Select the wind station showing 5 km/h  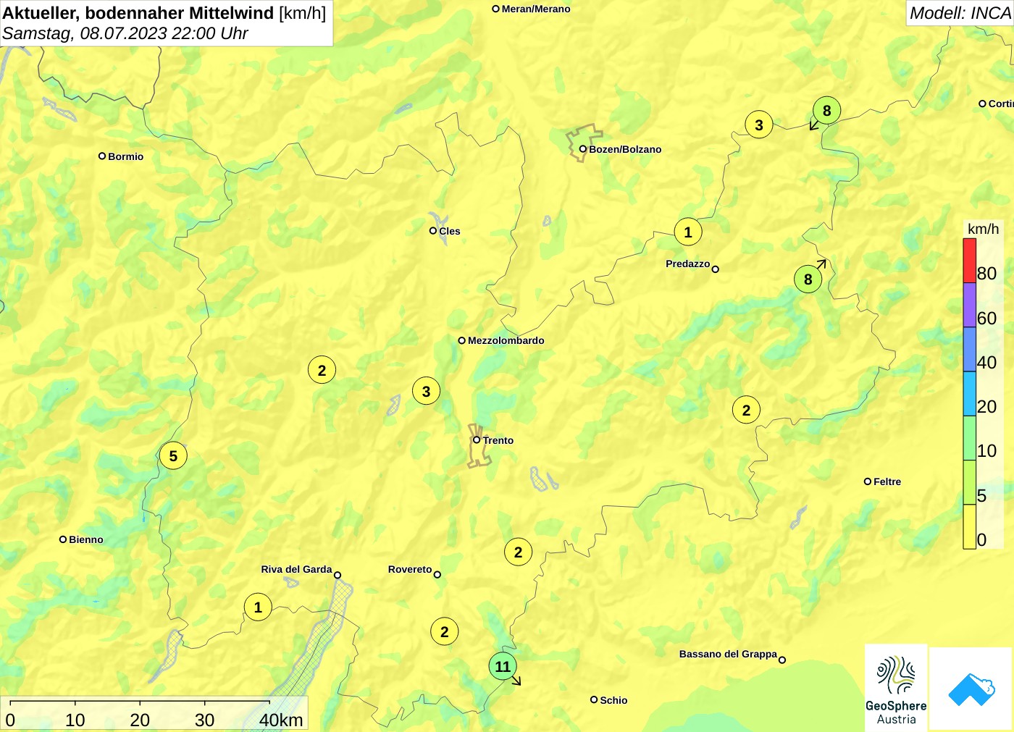(x=173, y=455)
